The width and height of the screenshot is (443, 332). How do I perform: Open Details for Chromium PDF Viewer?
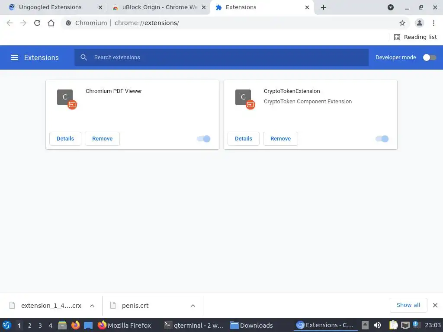(x=65, y=139)
